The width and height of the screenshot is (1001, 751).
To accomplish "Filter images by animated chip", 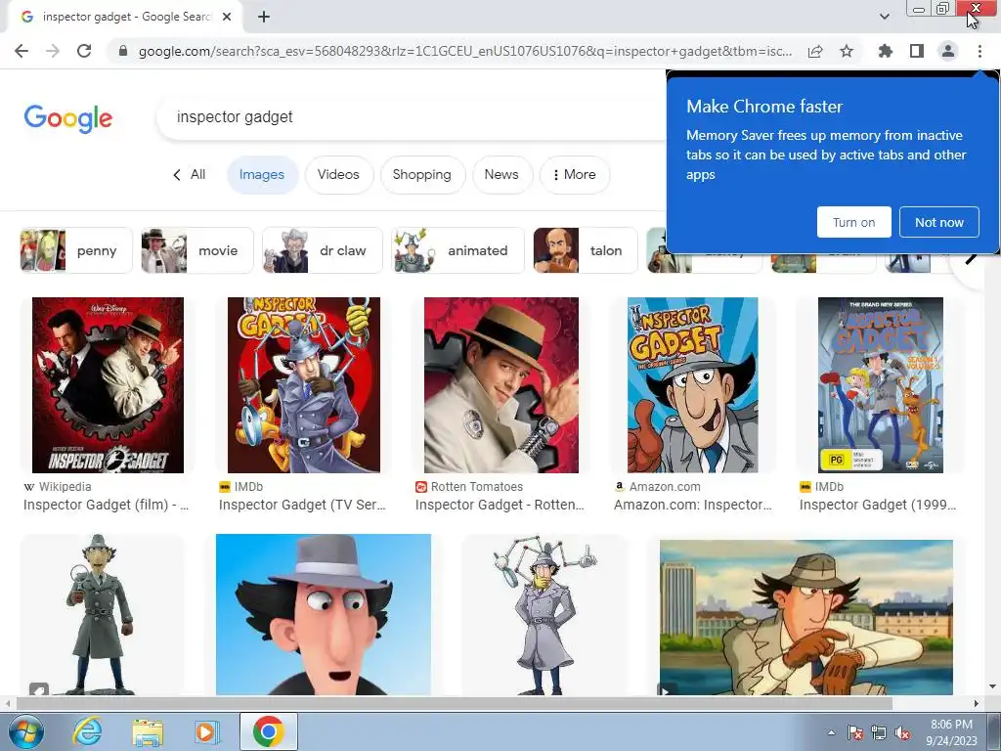I will coord(457,250).
